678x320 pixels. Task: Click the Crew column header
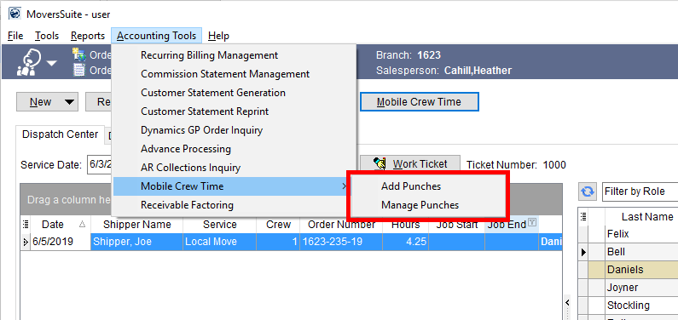pyautogui.click(x=278, y=225)
